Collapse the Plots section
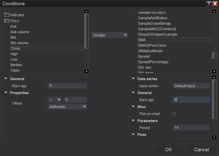219x156 pixels. (x=133, y=134)
